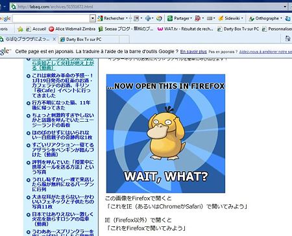Open the 裸で来店 バーゲン sidebar article

(x=63, y=184)
